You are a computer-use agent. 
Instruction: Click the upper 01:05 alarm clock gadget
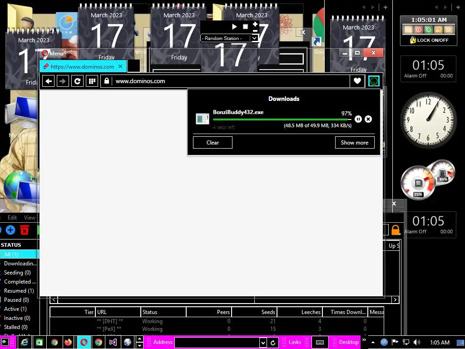tap(428, 69)
